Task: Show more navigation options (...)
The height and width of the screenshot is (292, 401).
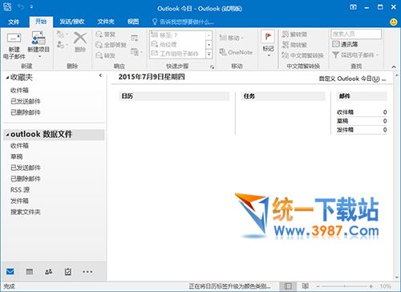Action: tap(87, 272)
